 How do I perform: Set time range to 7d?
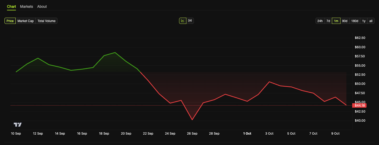(328, 21)
